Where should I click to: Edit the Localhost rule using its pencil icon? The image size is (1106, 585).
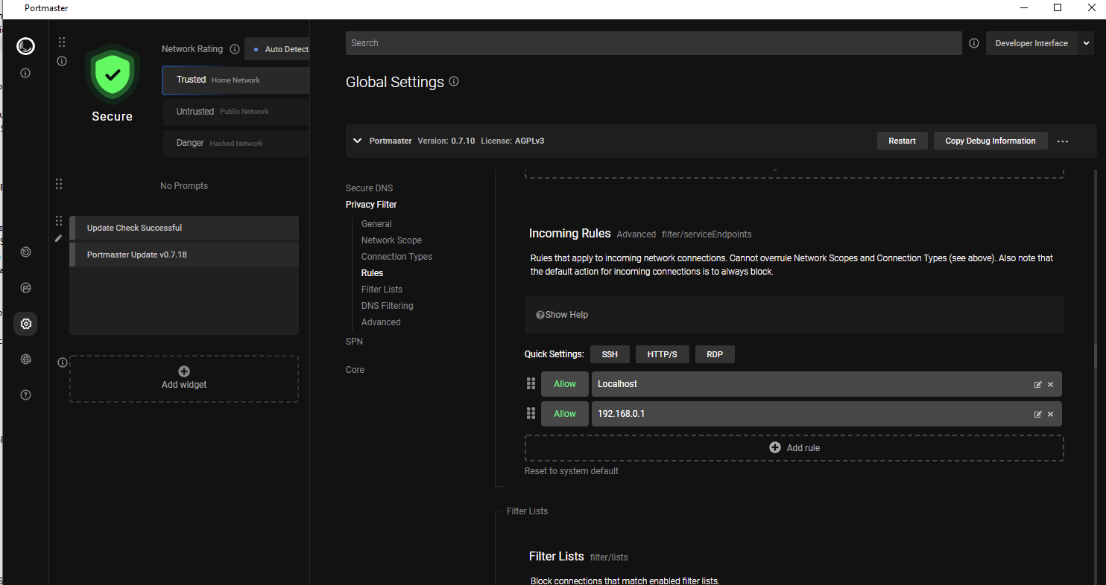pos(1037,384)
